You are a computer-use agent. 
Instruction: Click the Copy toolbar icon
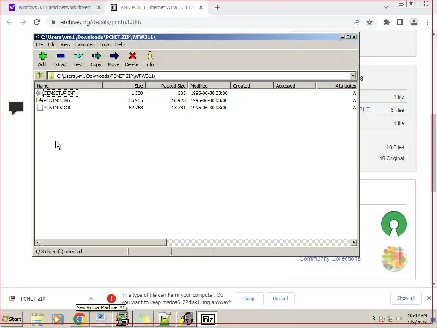[x=96, y=56]
